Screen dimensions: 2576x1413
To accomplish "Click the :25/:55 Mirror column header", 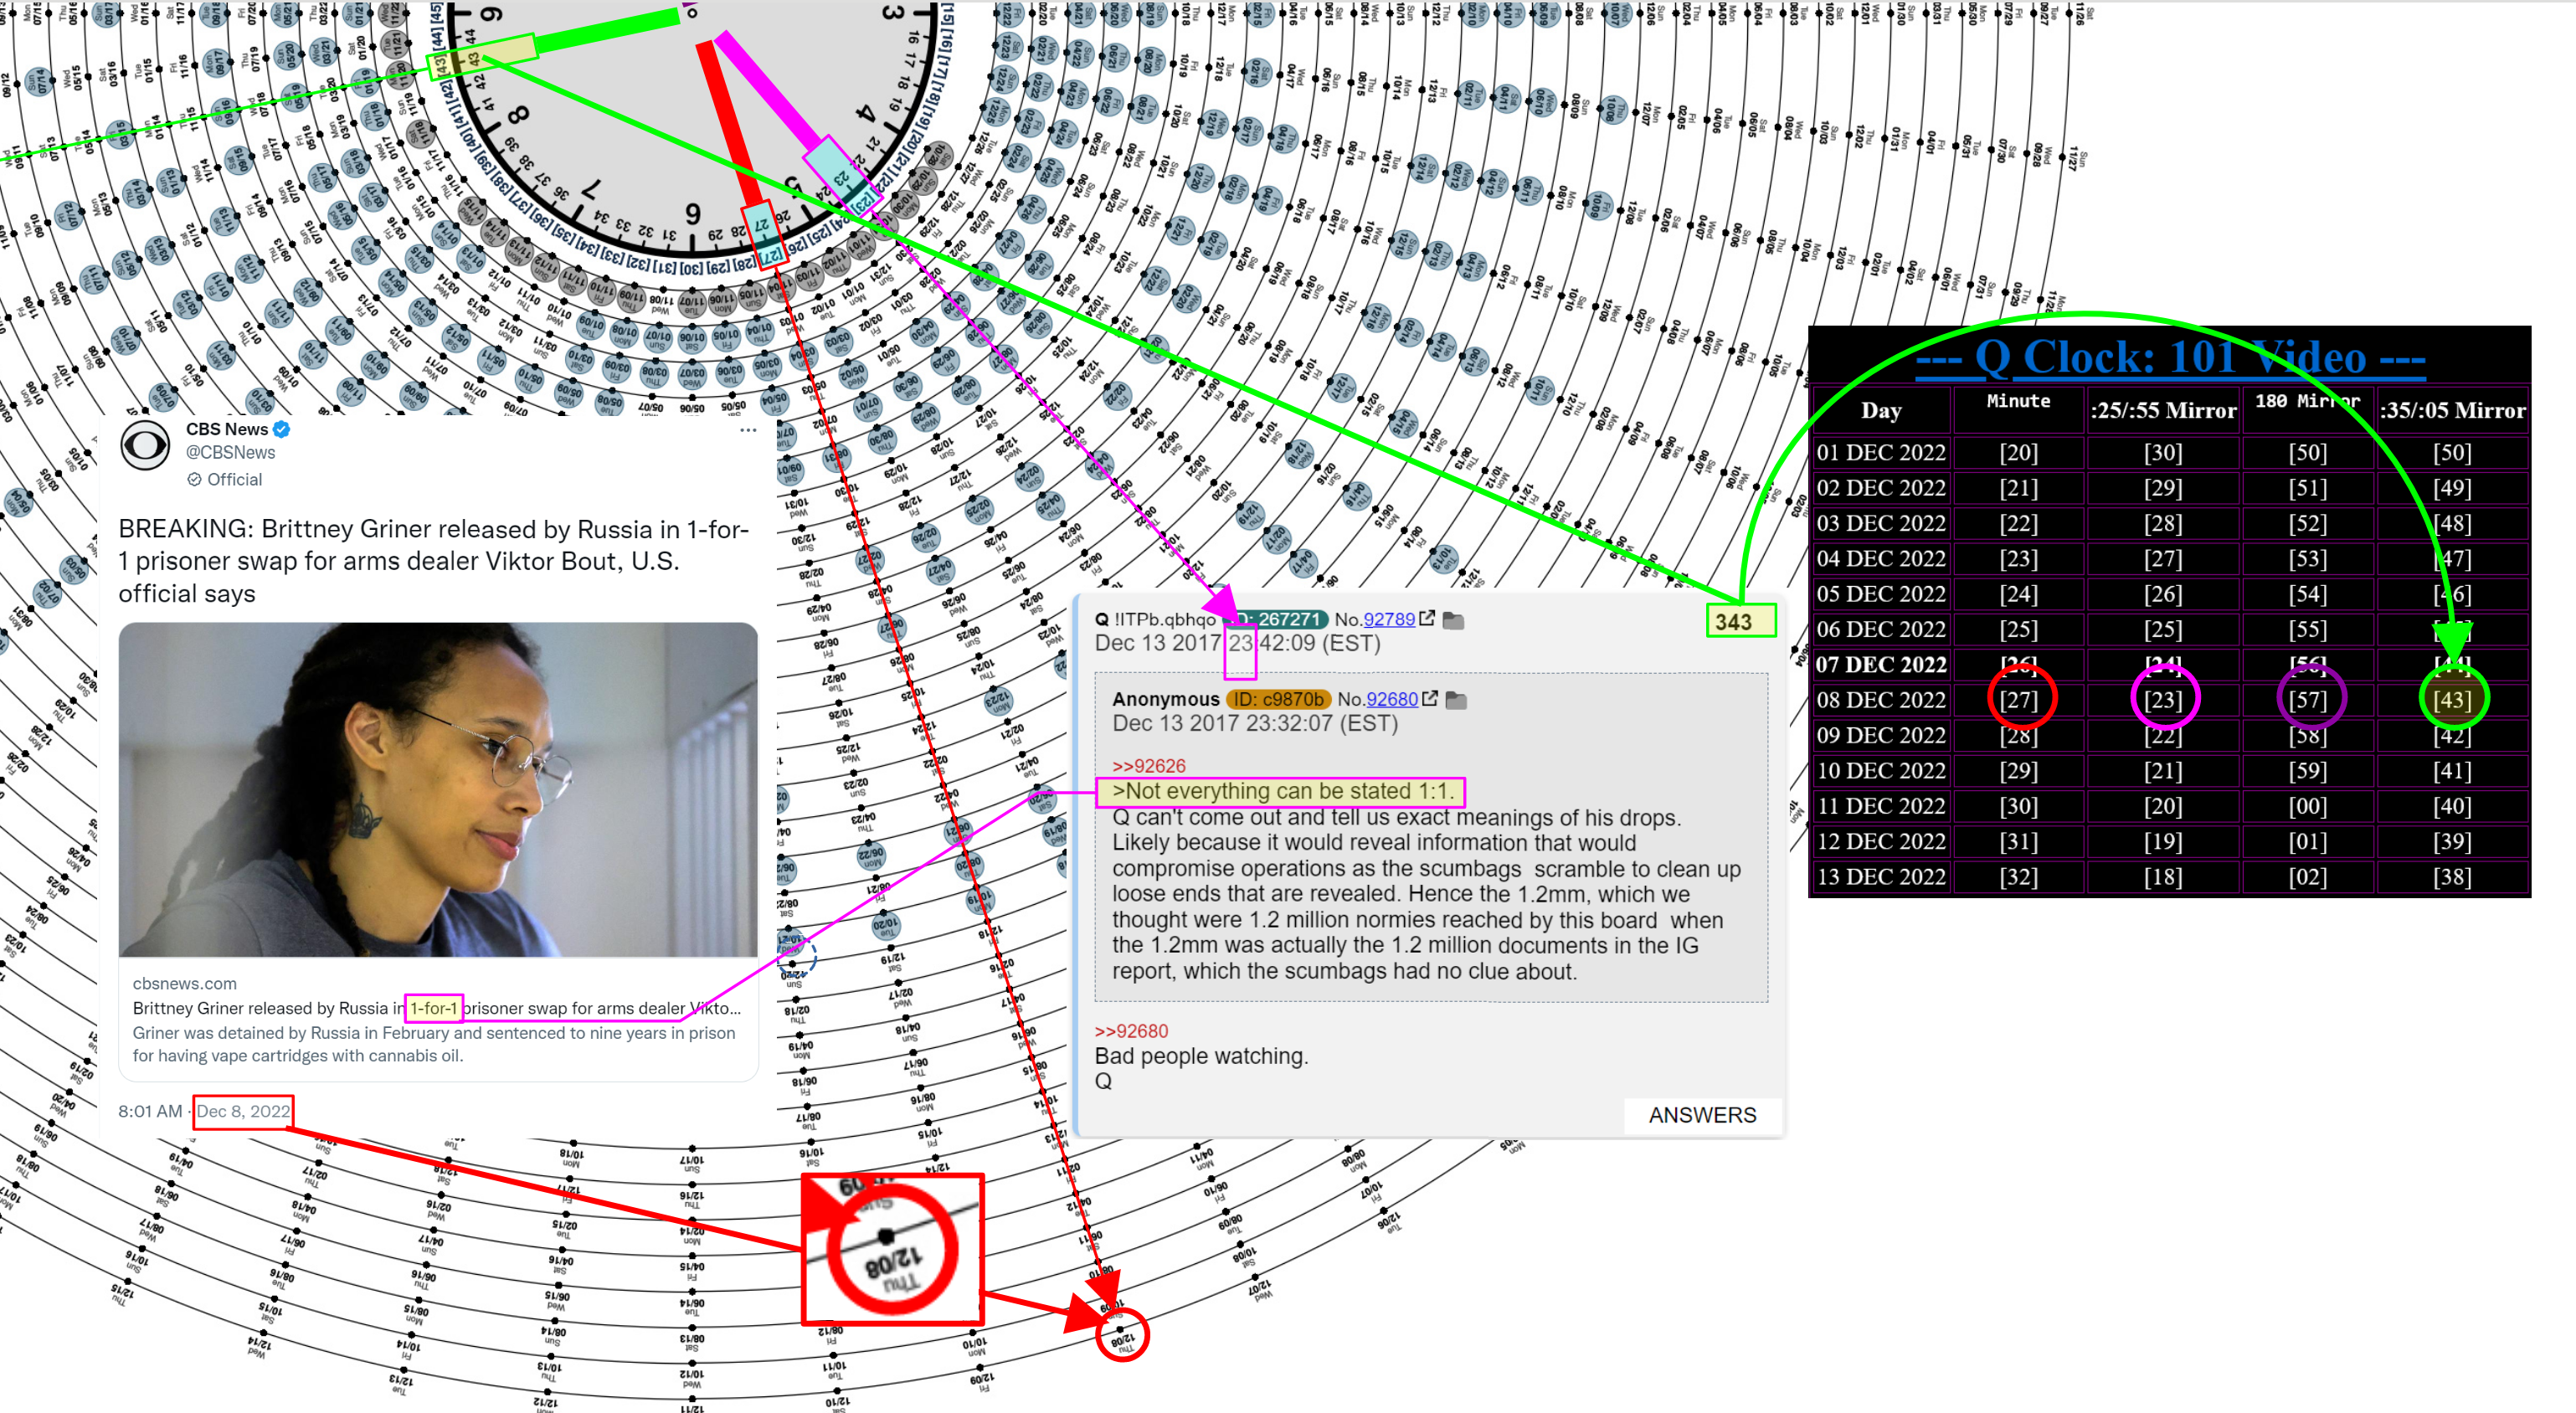I will (x=2163, y=411).
